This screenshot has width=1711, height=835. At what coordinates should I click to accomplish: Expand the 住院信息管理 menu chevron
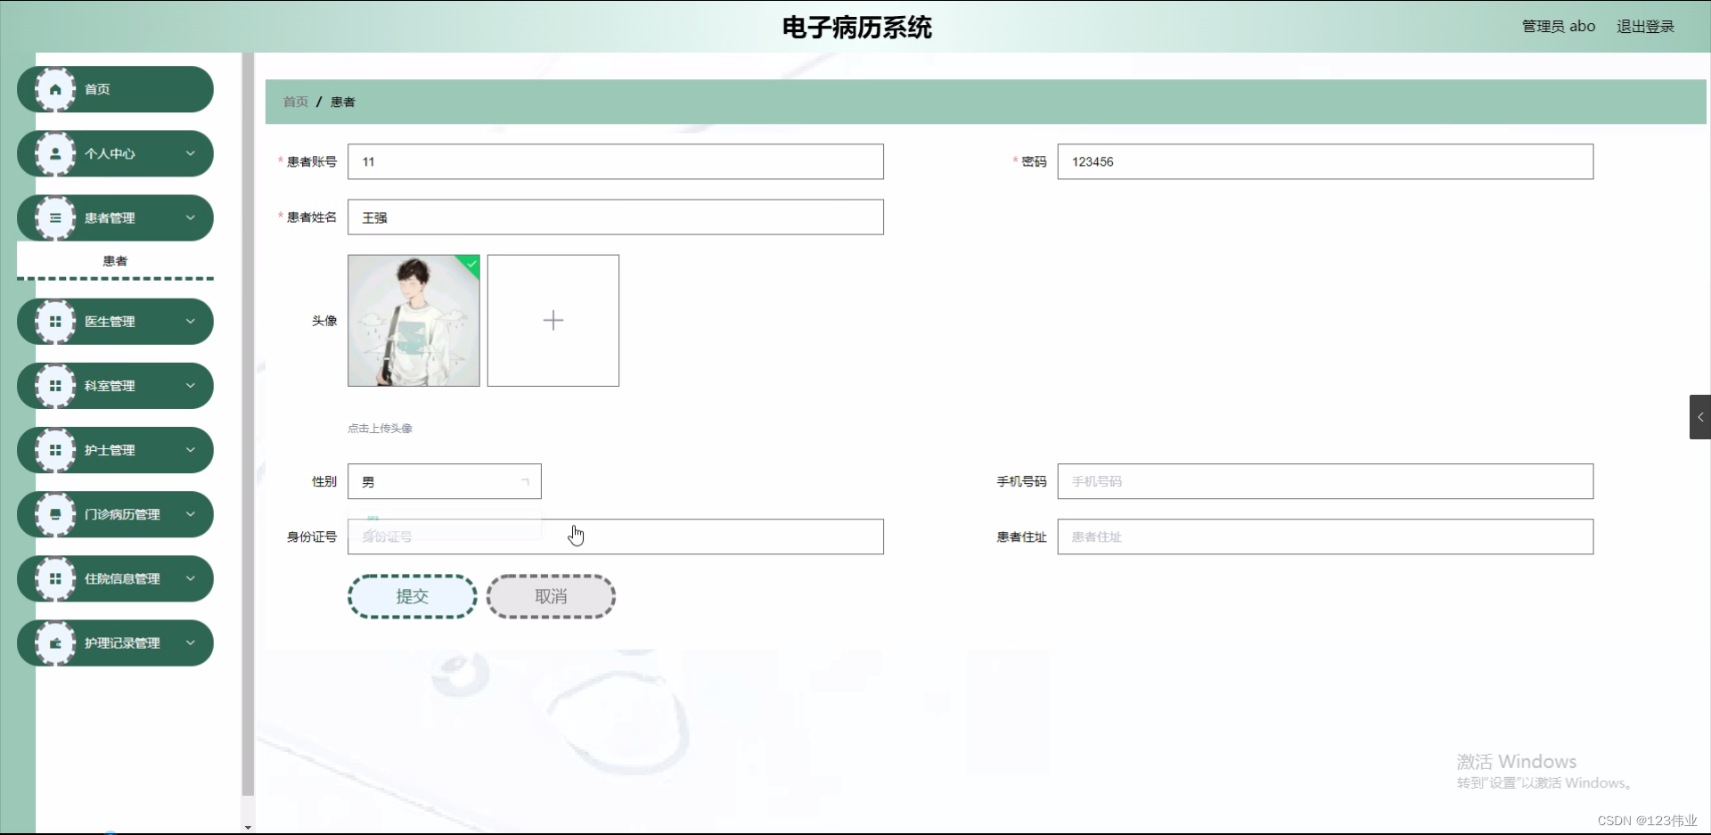[x=190, y=578]
